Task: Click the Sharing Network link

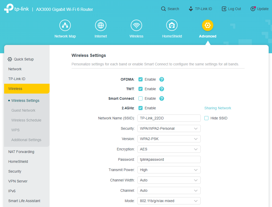Action: pyautogui.click(x=217, y=108)
